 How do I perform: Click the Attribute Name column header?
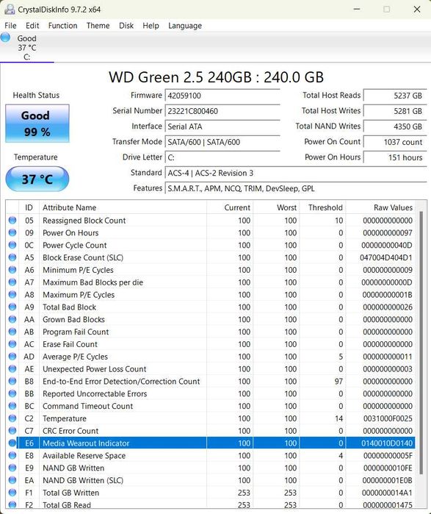coord(123,207)
